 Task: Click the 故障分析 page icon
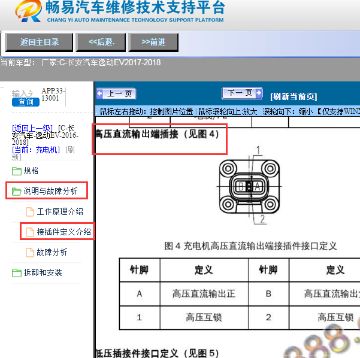(x=30, y=253)
